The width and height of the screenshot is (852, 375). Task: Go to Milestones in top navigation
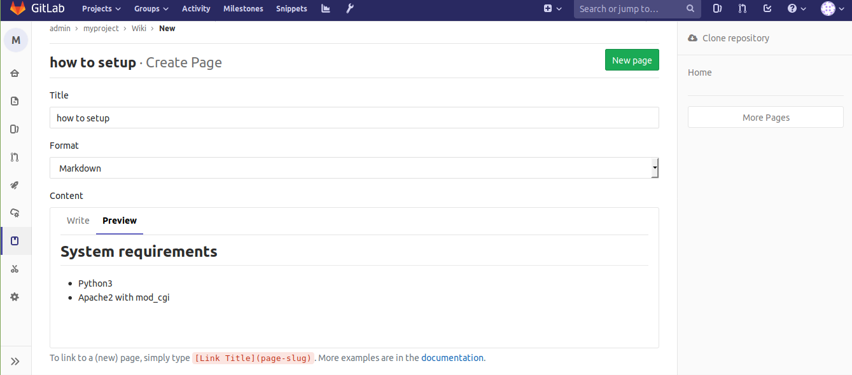point(243,9)
